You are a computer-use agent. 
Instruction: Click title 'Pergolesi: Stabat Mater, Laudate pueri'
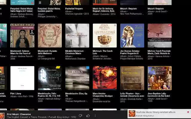pos(49,10)
